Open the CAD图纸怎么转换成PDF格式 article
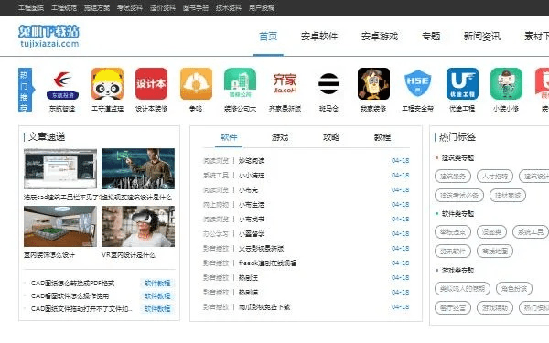The width and height of the screenshot is (549, 343). click(73, 284)
